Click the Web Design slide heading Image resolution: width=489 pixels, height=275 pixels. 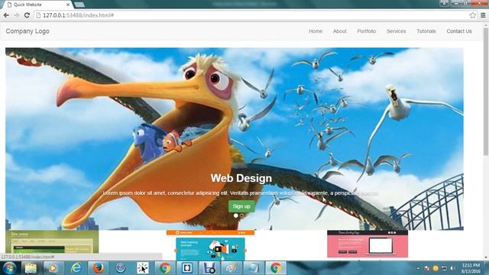click(241, 178)
